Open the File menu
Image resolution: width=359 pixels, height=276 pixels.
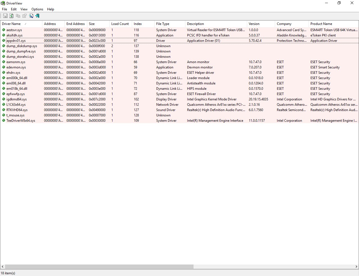[4, 9]
